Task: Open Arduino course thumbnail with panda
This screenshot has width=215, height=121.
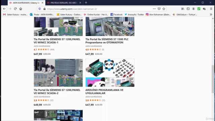Action: tap(110, 73)
